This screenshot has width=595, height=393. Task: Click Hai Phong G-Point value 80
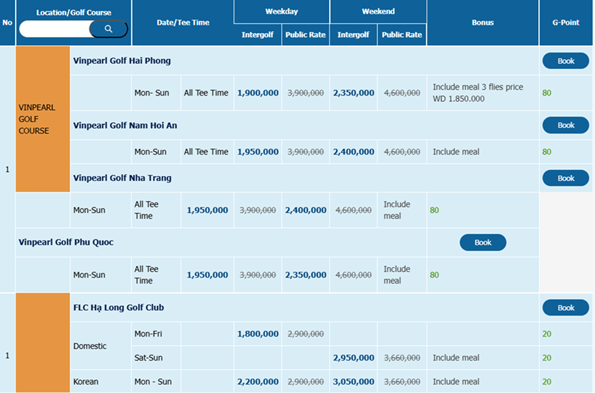click(x=547, y=93)
